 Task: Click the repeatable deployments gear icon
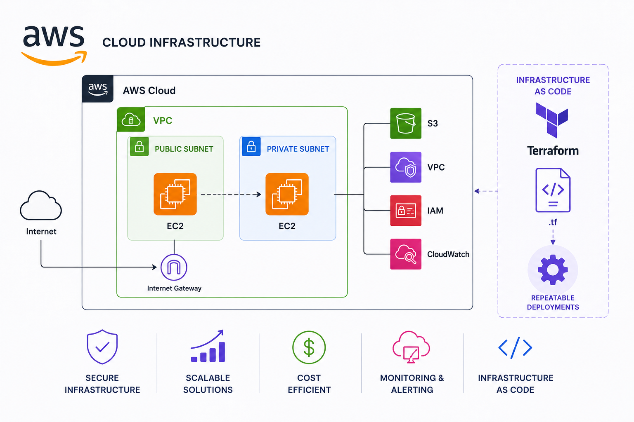(553, 270)
